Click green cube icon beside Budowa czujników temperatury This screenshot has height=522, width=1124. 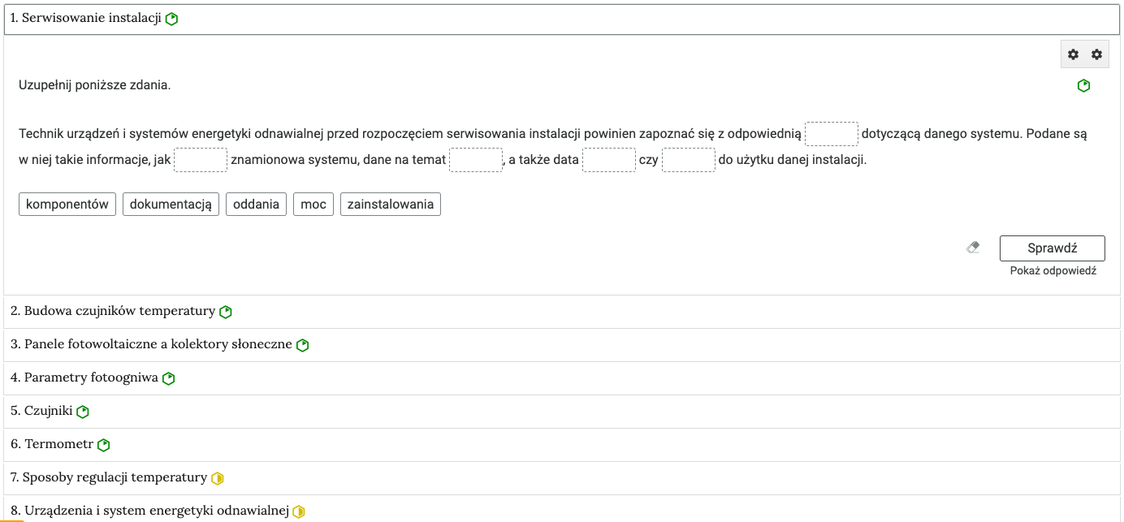[x=226, y=312]
